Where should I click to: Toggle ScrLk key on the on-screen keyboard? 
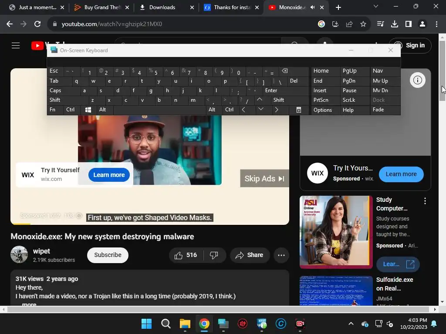click(x=355, y=100)
